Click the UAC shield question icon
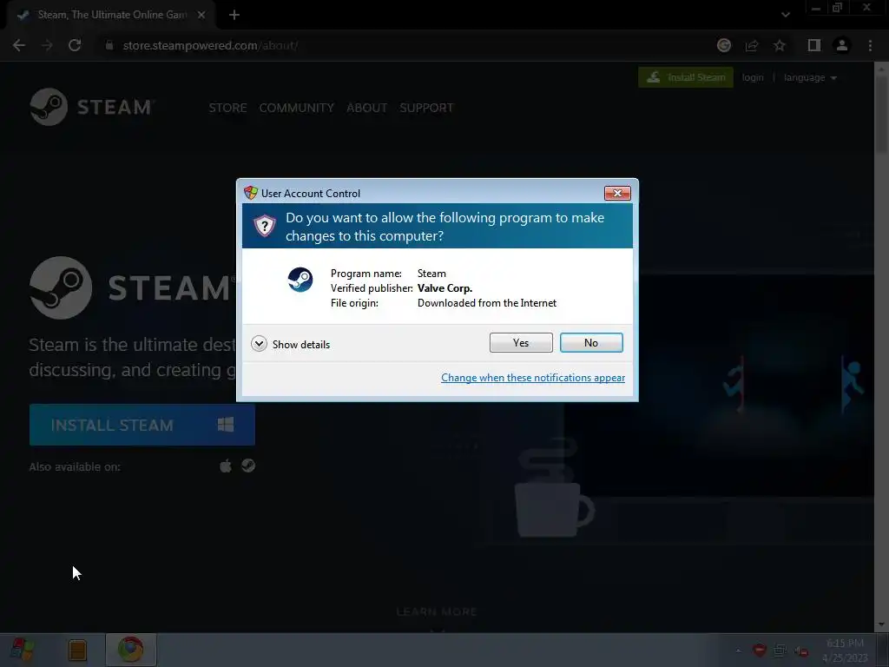This screenshot has width=889, height=667. coord(264,226)
